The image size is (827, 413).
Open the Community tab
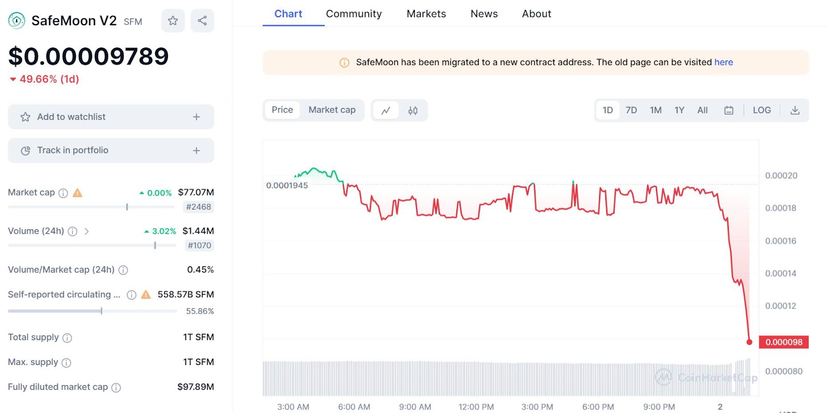(354, 14)
